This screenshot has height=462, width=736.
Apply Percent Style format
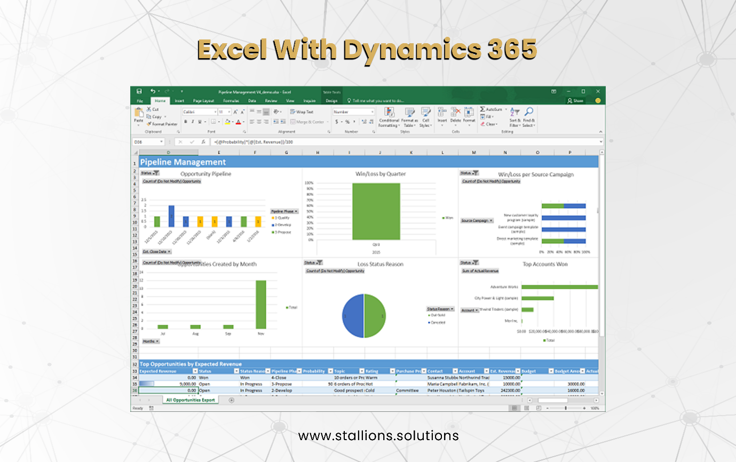pyautogui.click(x=347, y=122)
